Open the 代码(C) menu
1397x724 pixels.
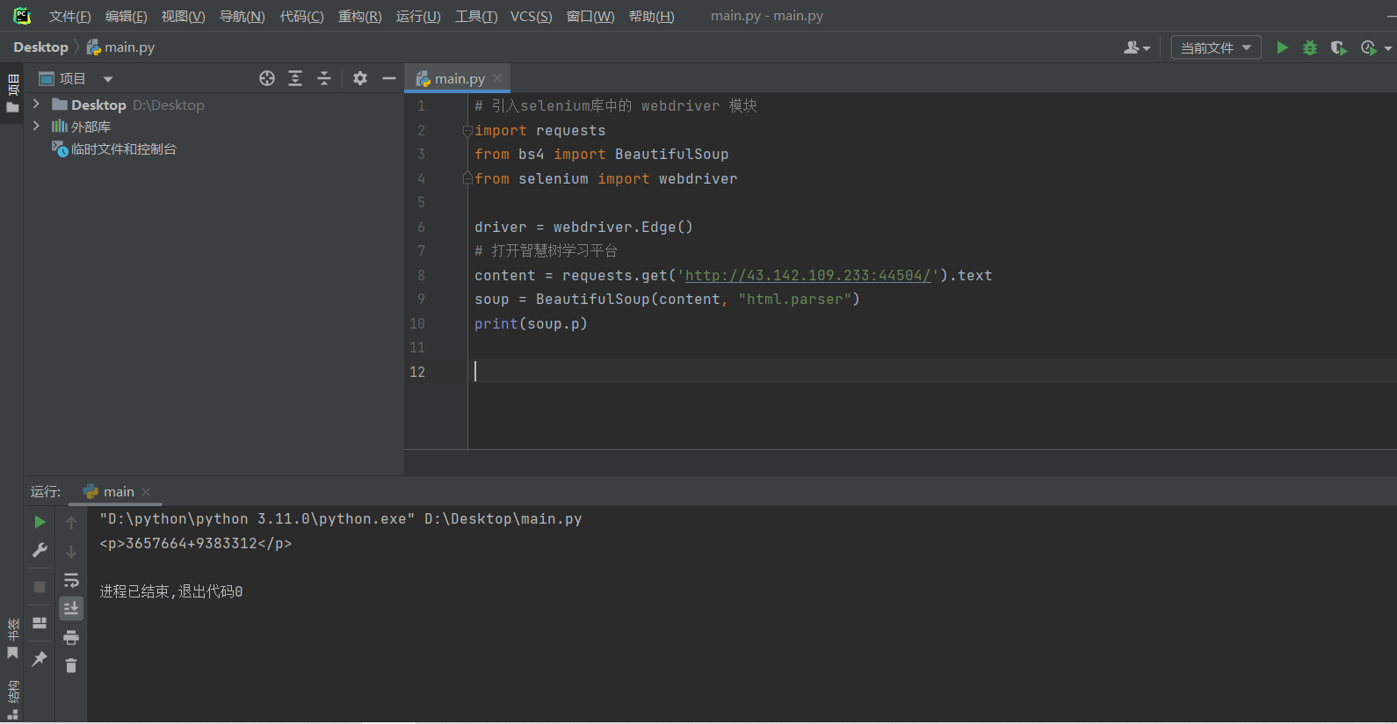coord(301,17)
